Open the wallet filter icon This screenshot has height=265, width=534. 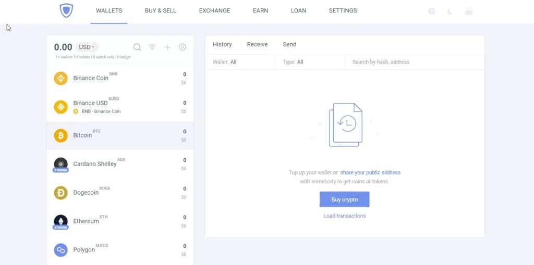[x=152, y=47]
